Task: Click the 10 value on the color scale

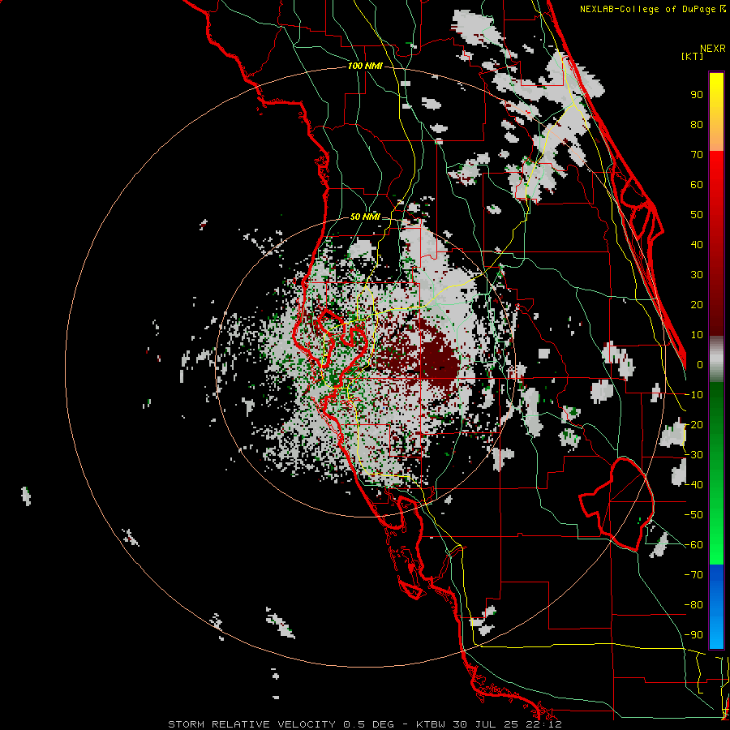Action: tap(697, 335)
